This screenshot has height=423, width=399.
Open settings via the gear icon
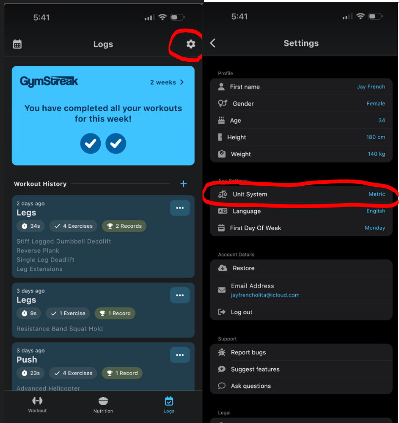191,44
